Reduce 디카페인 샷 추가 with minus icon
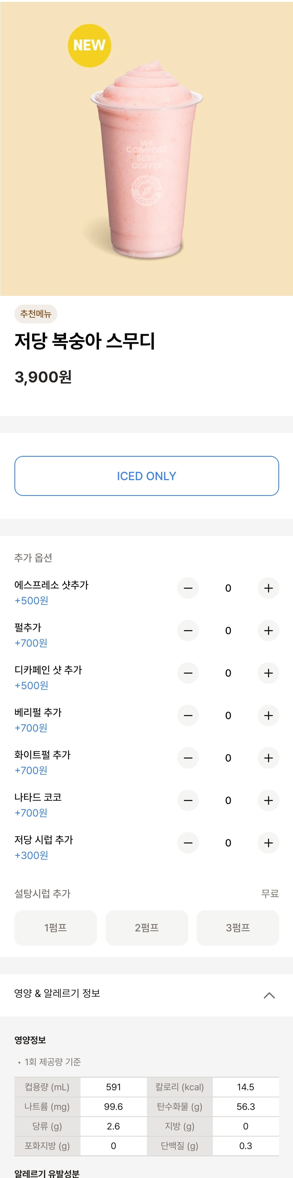 click(188, 673)
